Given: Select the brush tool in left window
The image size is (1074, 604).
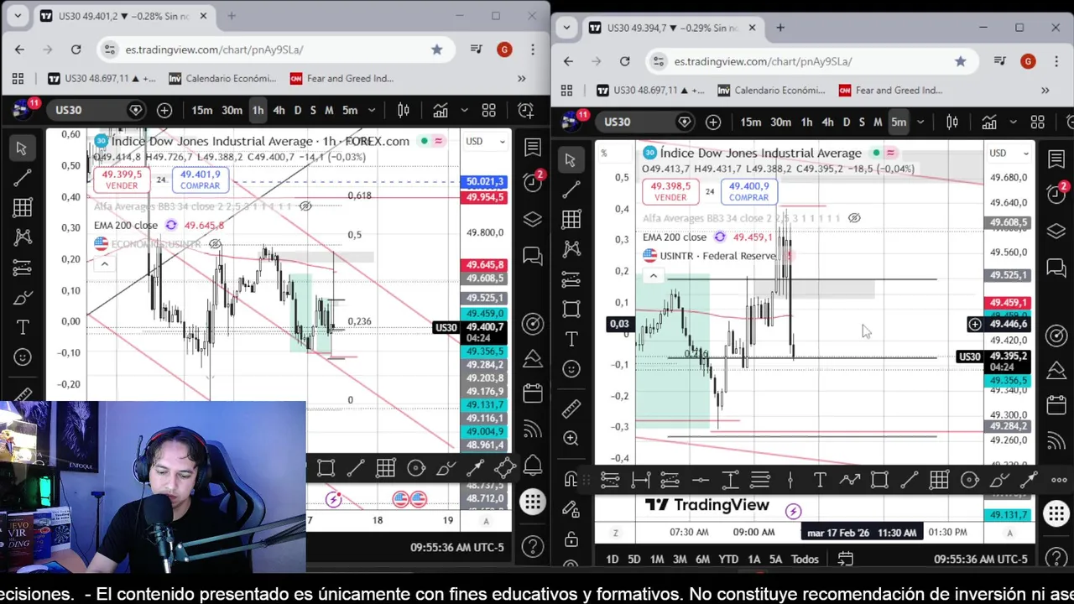Looking at the screenshot, I should tap(23, 298).
